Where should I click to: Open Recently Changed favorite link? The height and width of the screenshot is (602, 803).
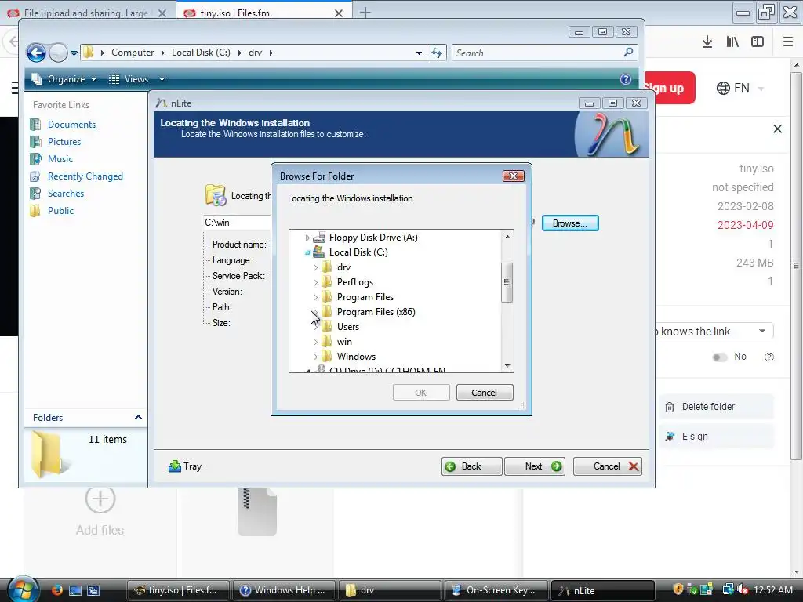(85, 176)
